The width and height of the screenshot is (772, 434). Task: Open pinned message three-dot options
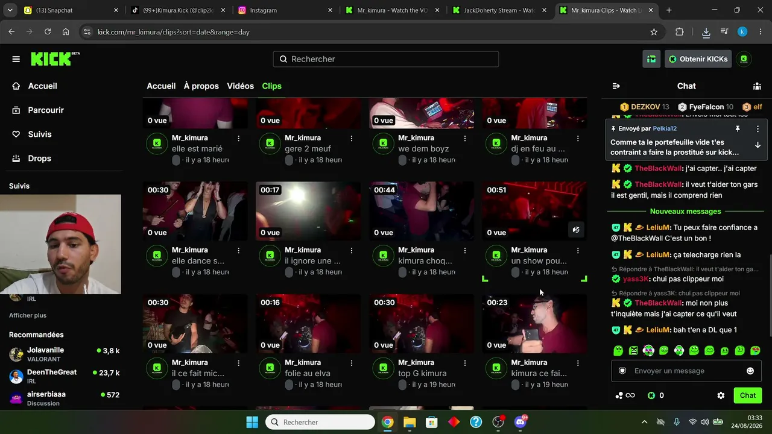click(x=758, y=129)
